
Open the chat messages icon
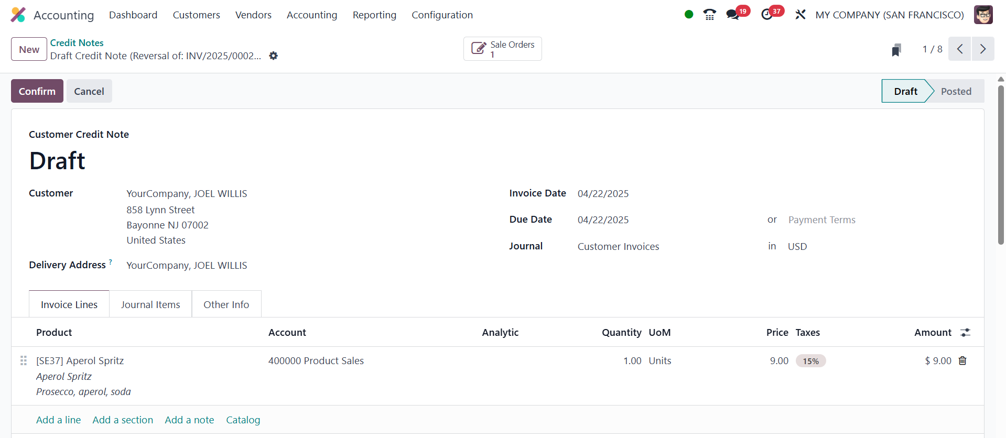[x=733, y=15]
